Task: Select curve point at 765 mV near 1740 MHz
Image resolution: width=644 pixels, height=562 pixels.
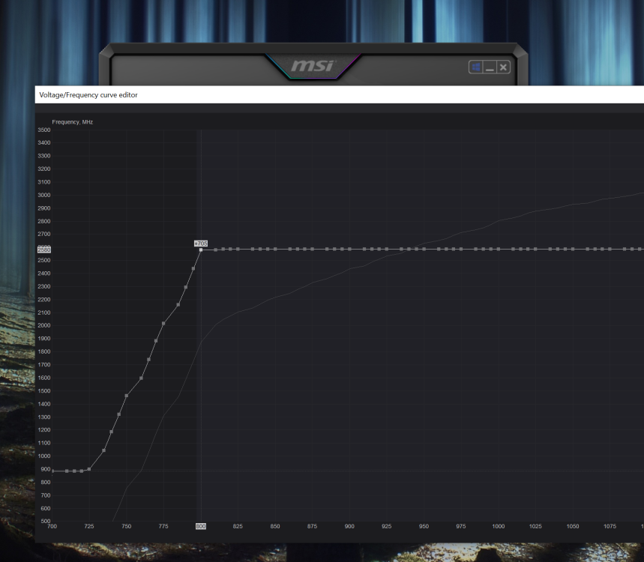Action: tap(148, 360)
